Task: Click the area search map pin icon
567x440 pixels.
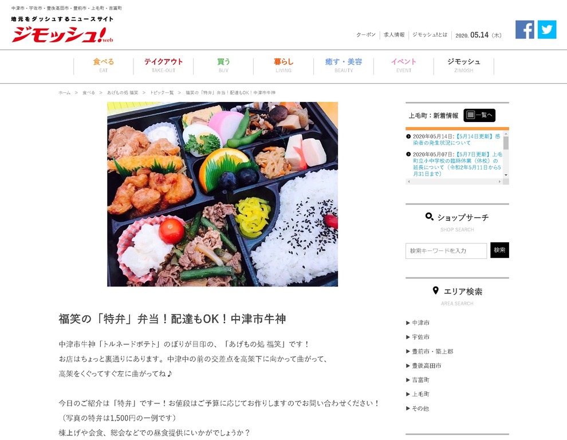Action: click(x=436, y=290)
